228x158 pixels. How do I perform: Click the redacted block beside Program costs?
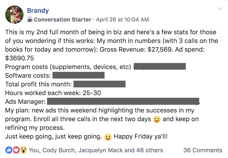point(160,66)
